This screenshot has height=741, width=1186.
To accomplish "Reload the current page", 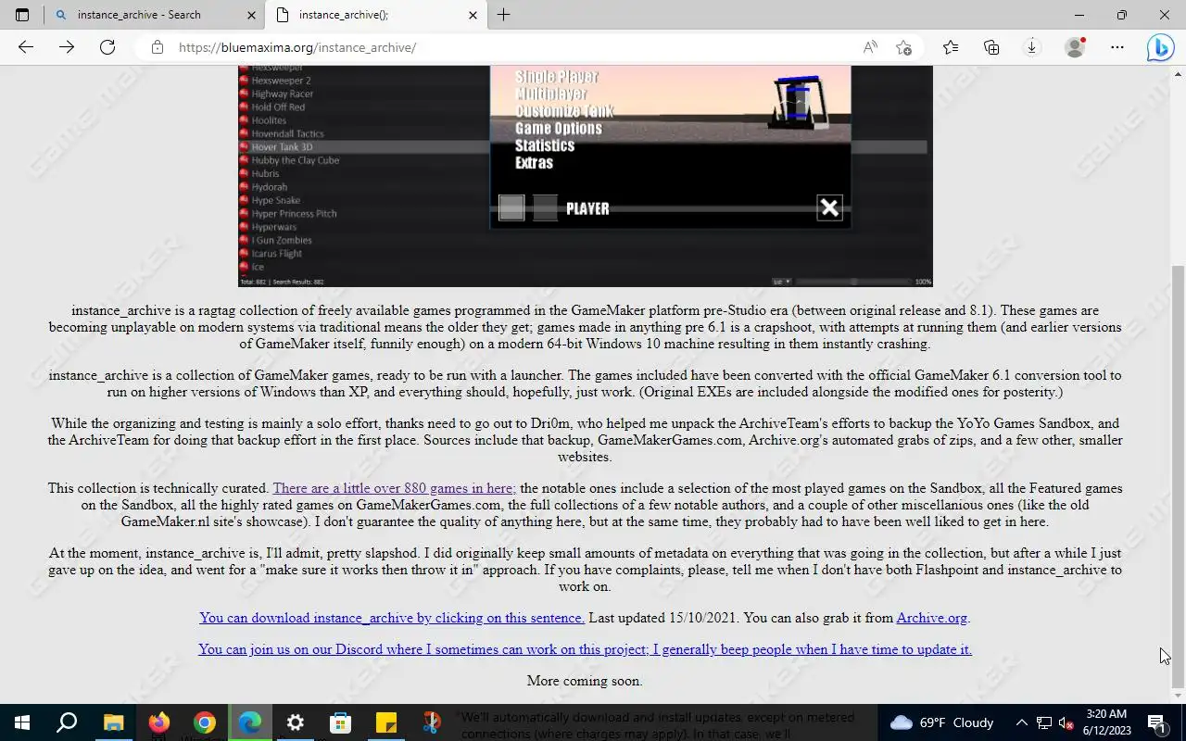I will coord(107,47).
